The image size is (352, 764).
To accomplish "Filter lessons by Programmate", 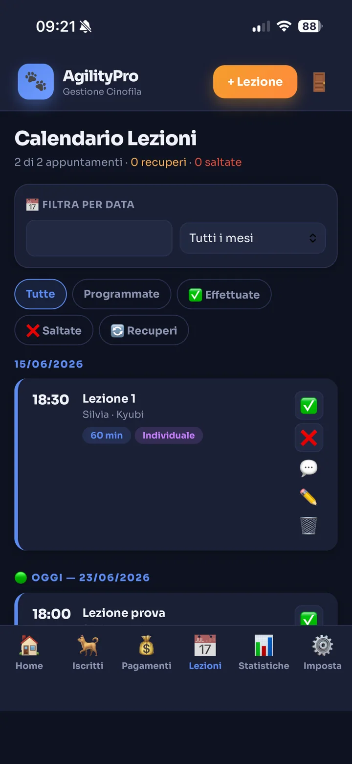I will [122, 294].
